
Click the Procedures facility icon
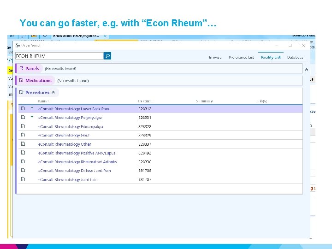(21, 92)
